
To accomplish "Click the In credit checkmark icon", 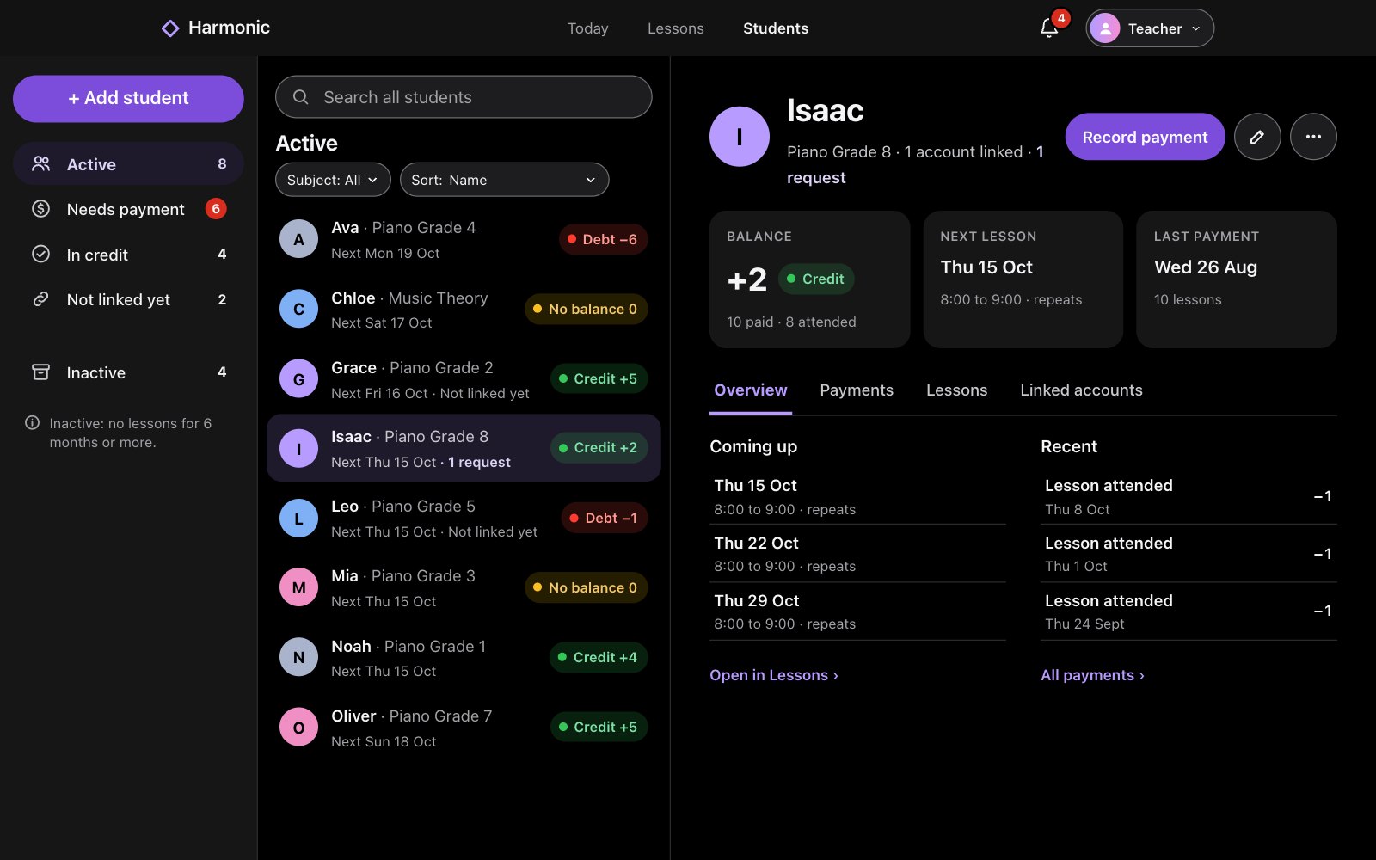I will point(40,255).
